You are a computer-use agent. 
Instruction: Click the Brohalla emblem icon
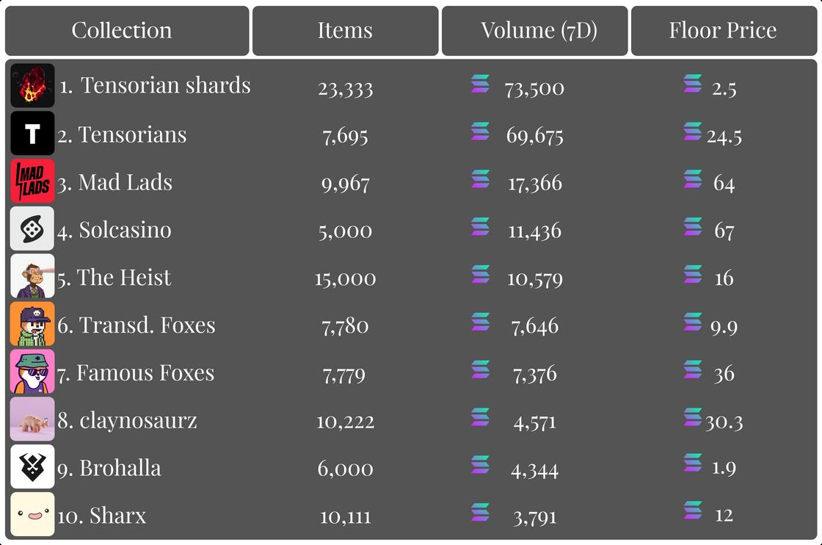point(32,467)
